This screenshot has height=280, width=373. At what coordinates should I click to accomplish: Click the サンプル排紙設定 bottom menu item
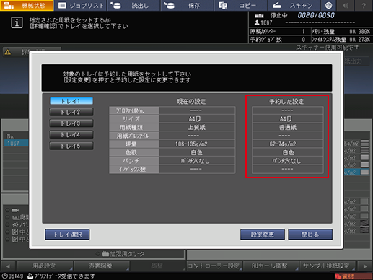[328, 266]
